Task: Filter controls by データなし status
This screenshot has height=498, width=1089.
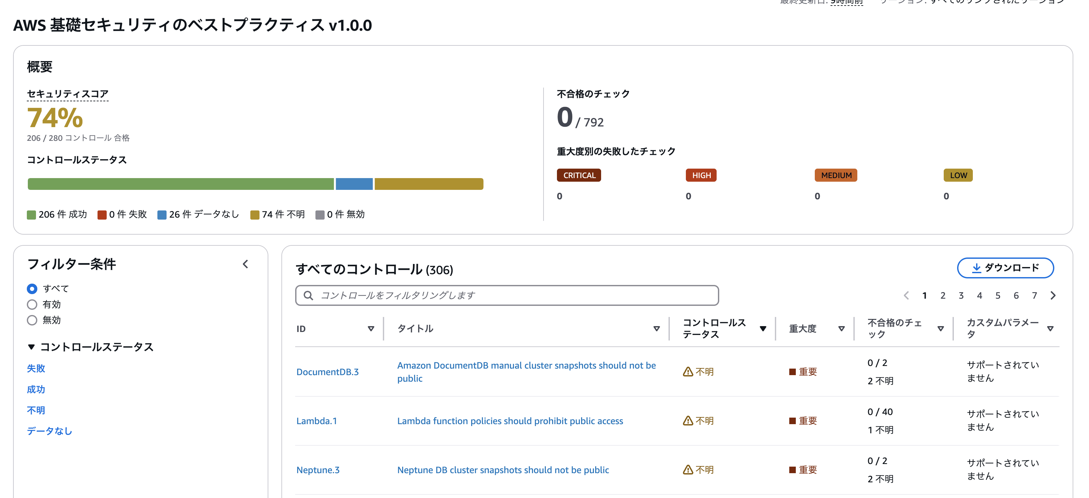Action: click(49, 431)
